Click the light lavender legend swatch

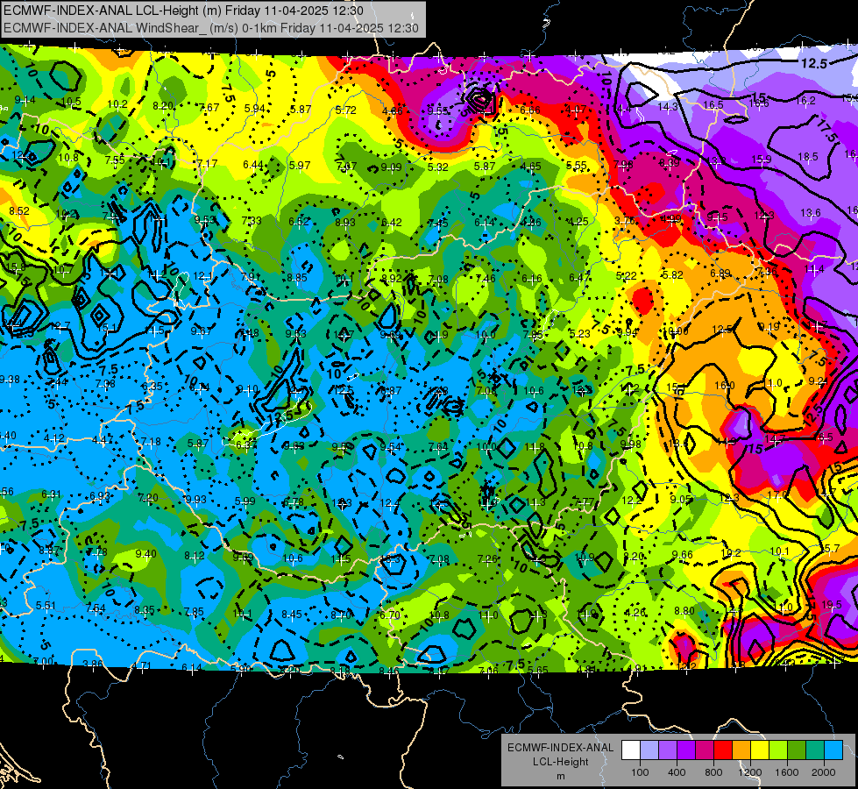point(649,750)
